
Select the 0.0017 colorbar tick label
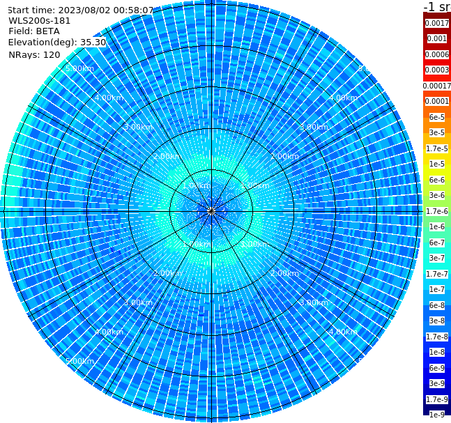point(437,23)
